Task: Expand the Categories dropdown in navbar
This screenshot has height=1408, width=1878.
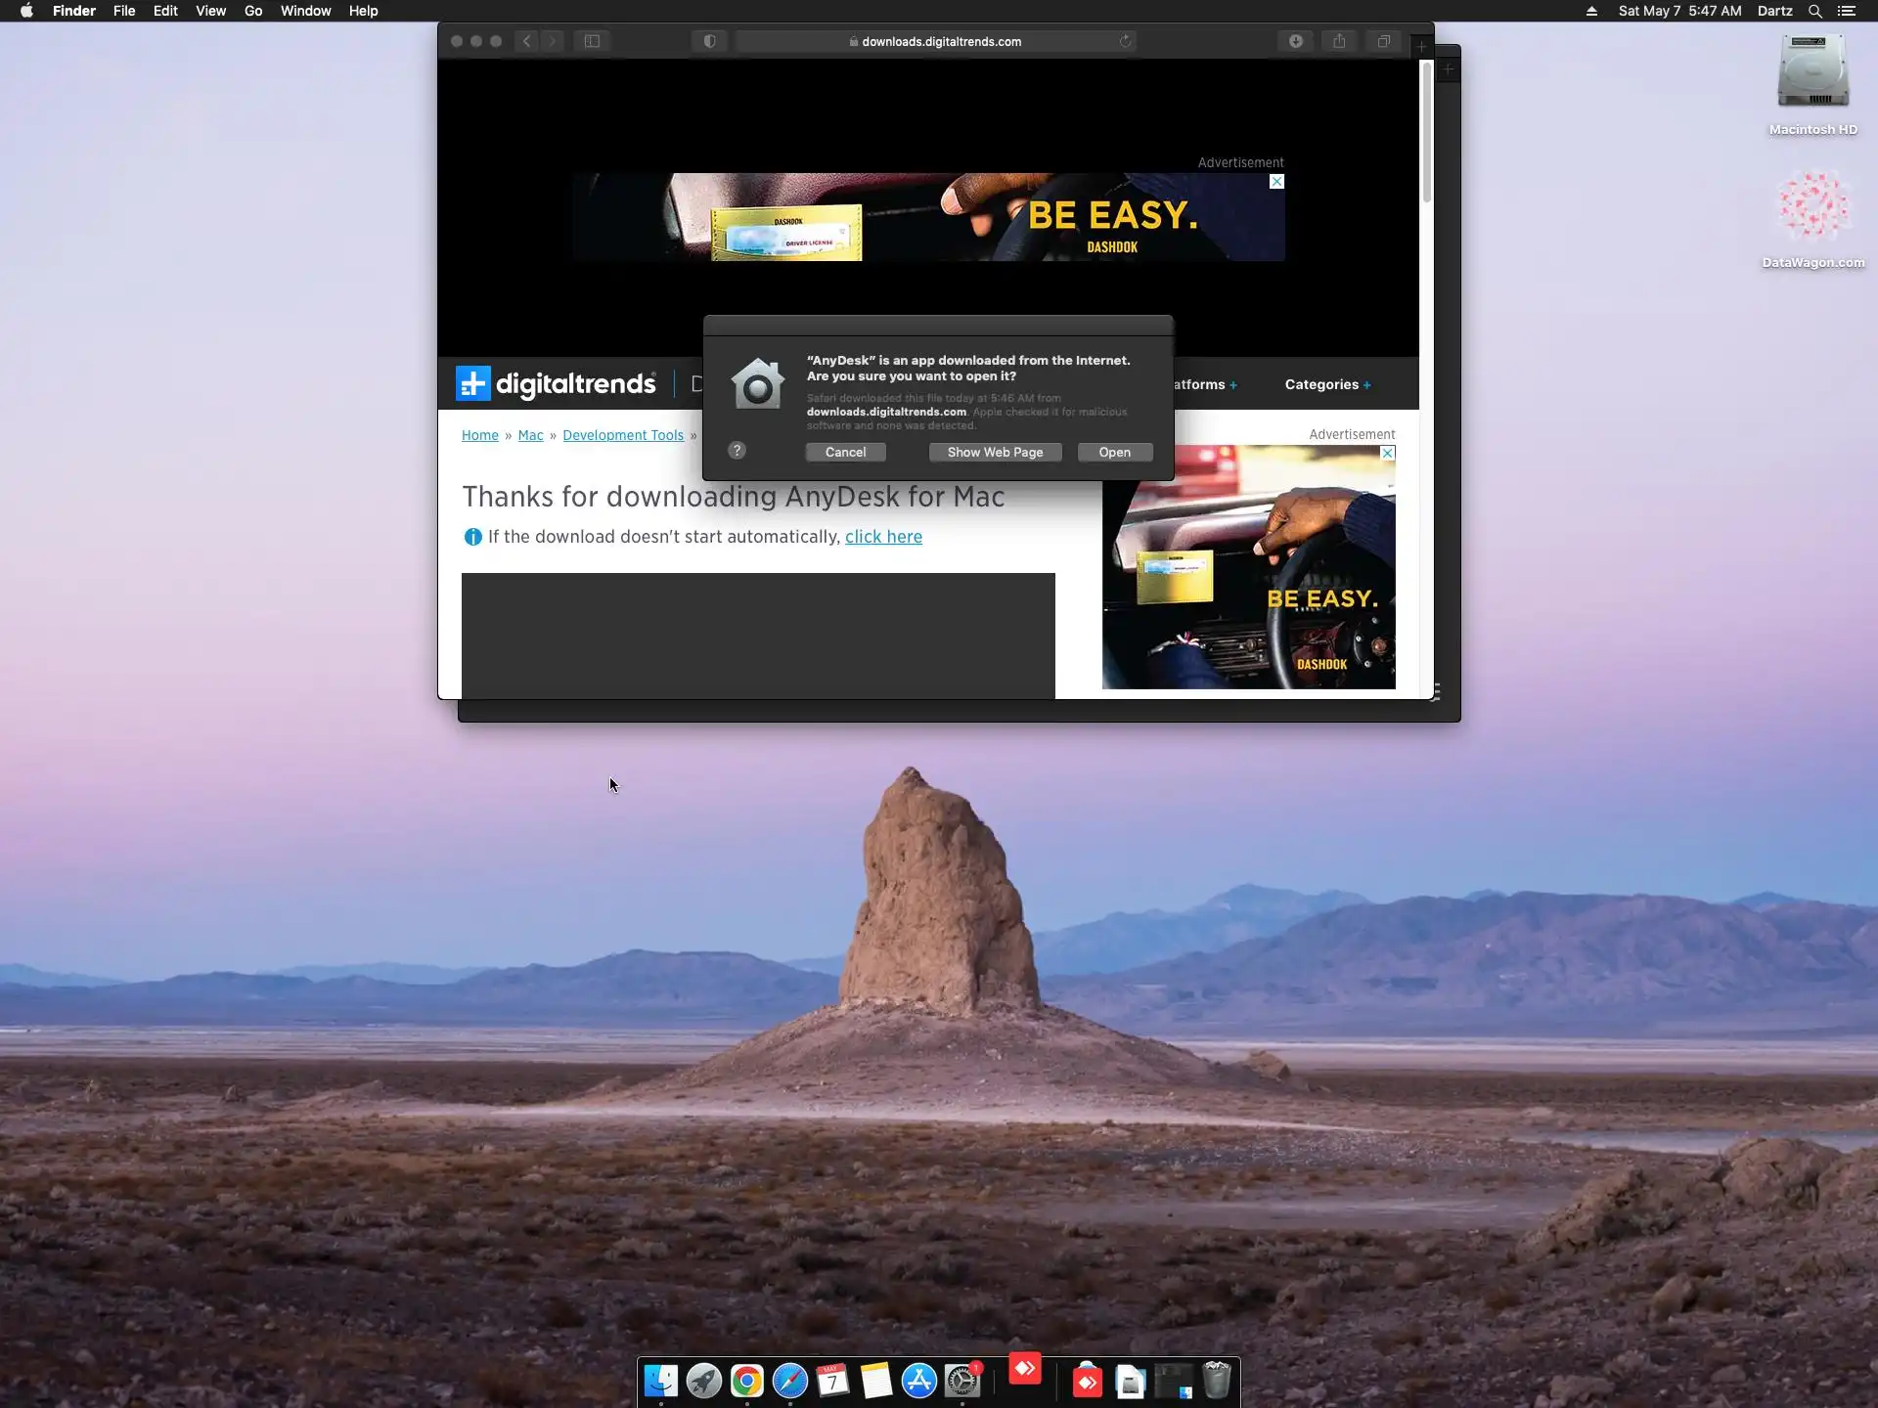Action: [1327, 384]
